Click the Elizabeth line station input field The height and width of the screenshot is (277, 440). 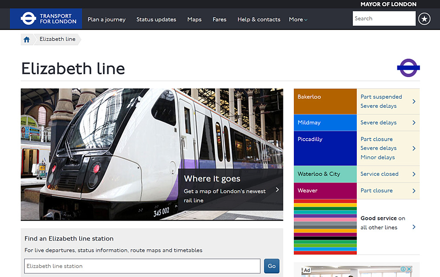coord(142,266)
